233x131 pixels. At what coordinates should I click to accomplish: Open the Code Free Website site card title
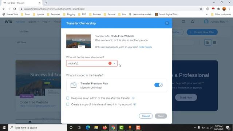[34, 102]
